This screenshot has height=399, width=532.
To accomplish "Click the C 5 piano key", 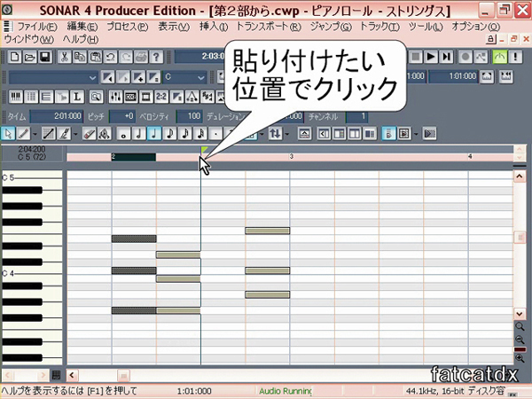I will coord(31,178).
